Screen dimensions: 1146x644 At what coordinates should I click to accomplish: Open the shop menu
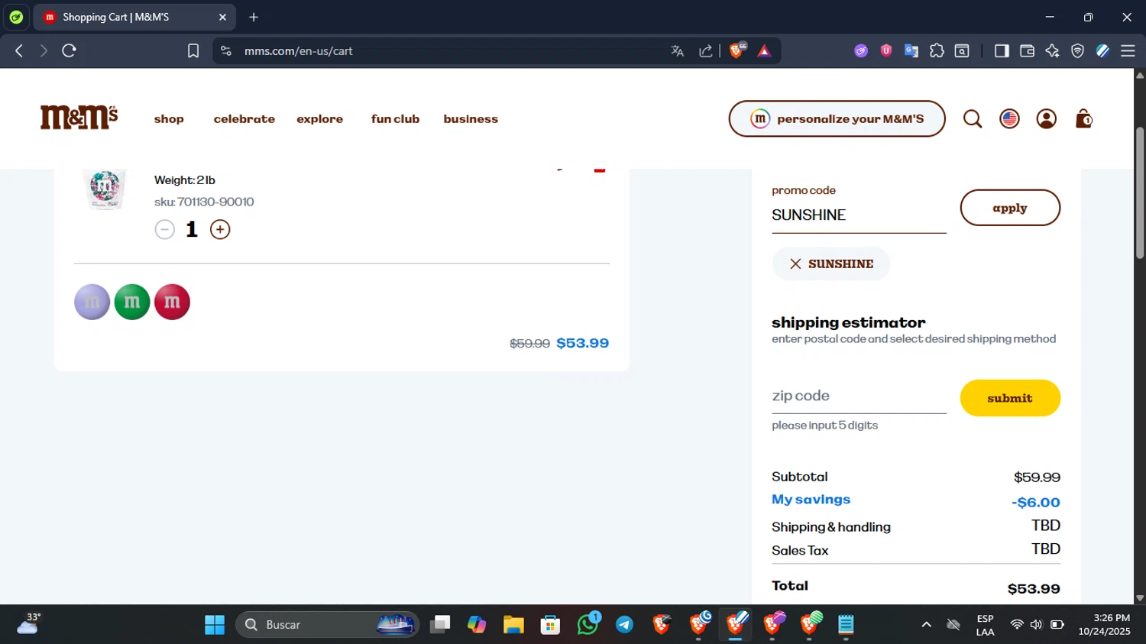(169, 119)
